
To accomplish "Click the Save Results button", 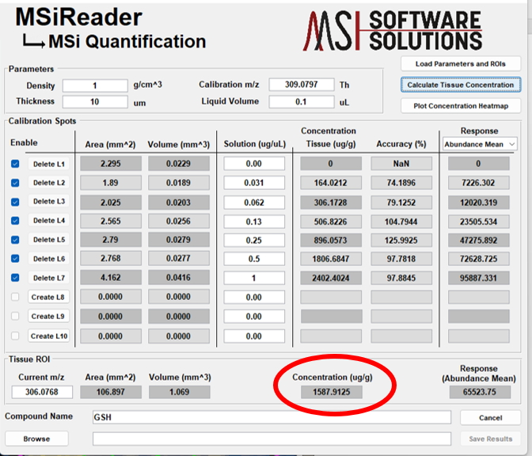I will (x=490, y=439).
